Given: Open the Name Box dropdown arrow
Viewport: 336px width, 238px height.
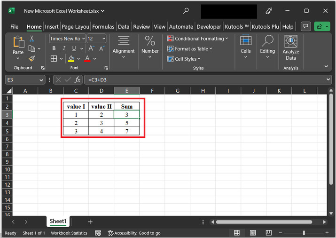Looking at the screenshot, I should click(41, 80).
